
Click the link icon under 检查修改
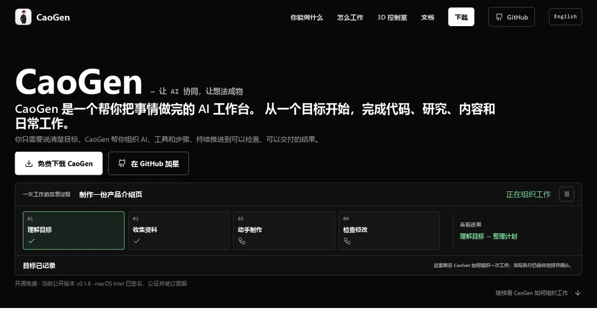pyautogui.click(x=347, y=241)
